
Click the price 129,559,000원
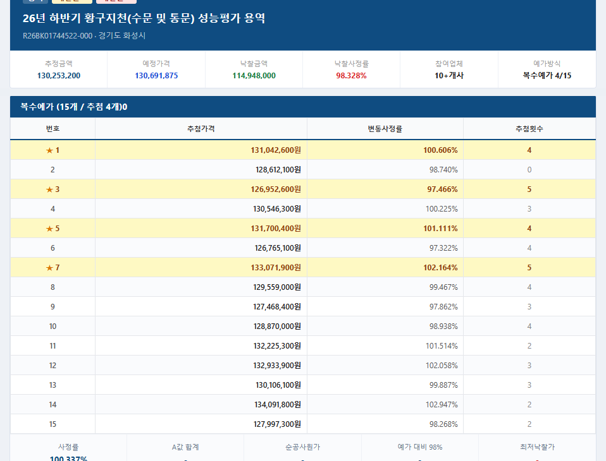(277, 287)
